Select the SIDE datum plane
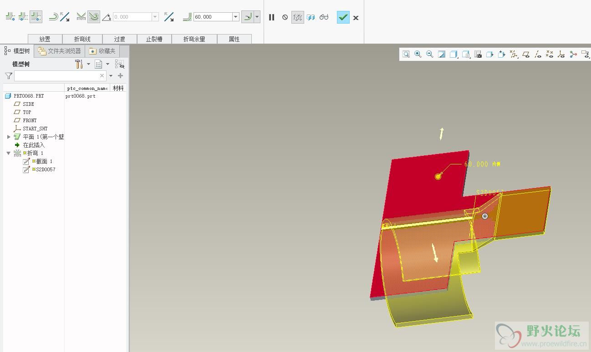This screenshot has height=352, width=591. pyautogui.click(x=28, y=104)
